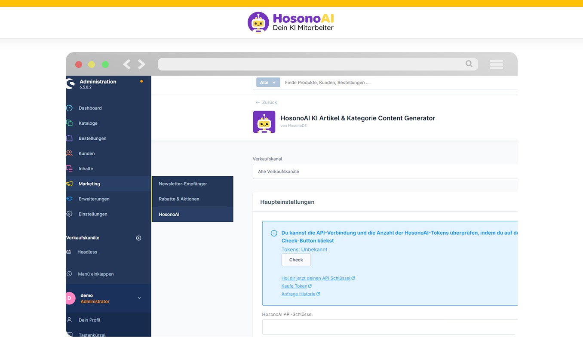
Task: Add a sales channel with plus icon
Action: pos(138,238)
